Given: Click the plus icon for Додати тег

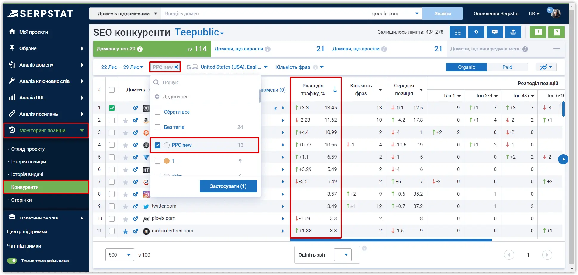Looking at the screenshot, I should pyautogui.click(x=157, y=97).
